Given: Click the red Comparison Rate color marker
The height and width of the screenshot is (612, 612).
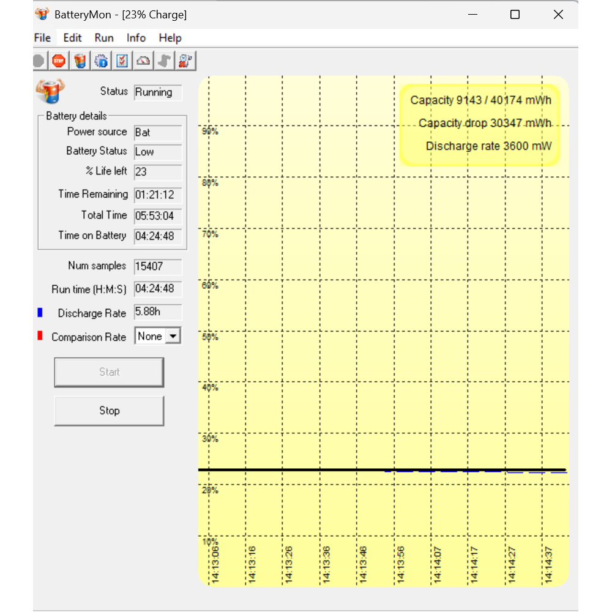Looking at the screenshot, I should tap(40, 336).
